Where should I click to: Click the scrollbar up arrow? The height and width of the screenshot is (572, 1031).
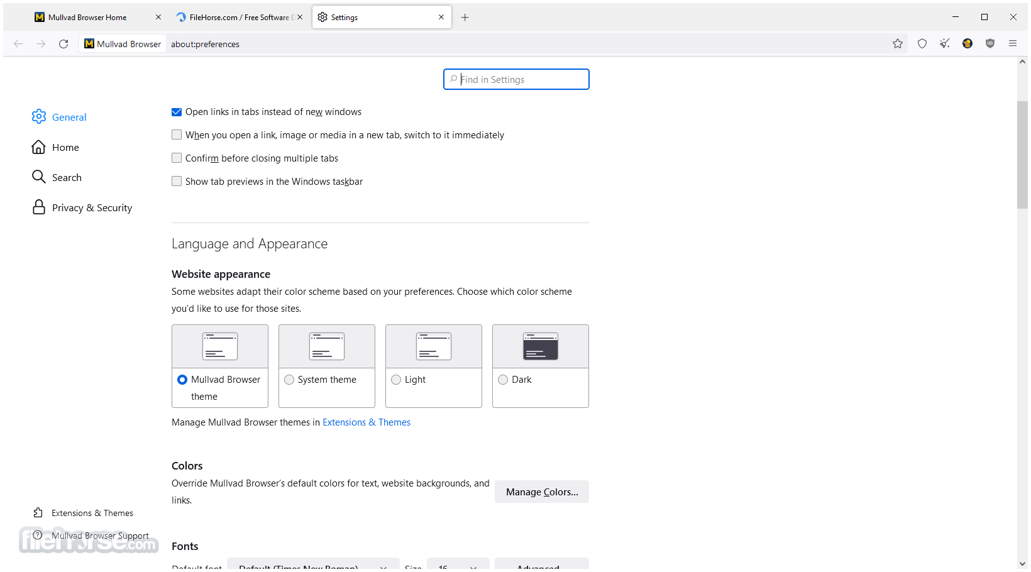click(1023, 62)
